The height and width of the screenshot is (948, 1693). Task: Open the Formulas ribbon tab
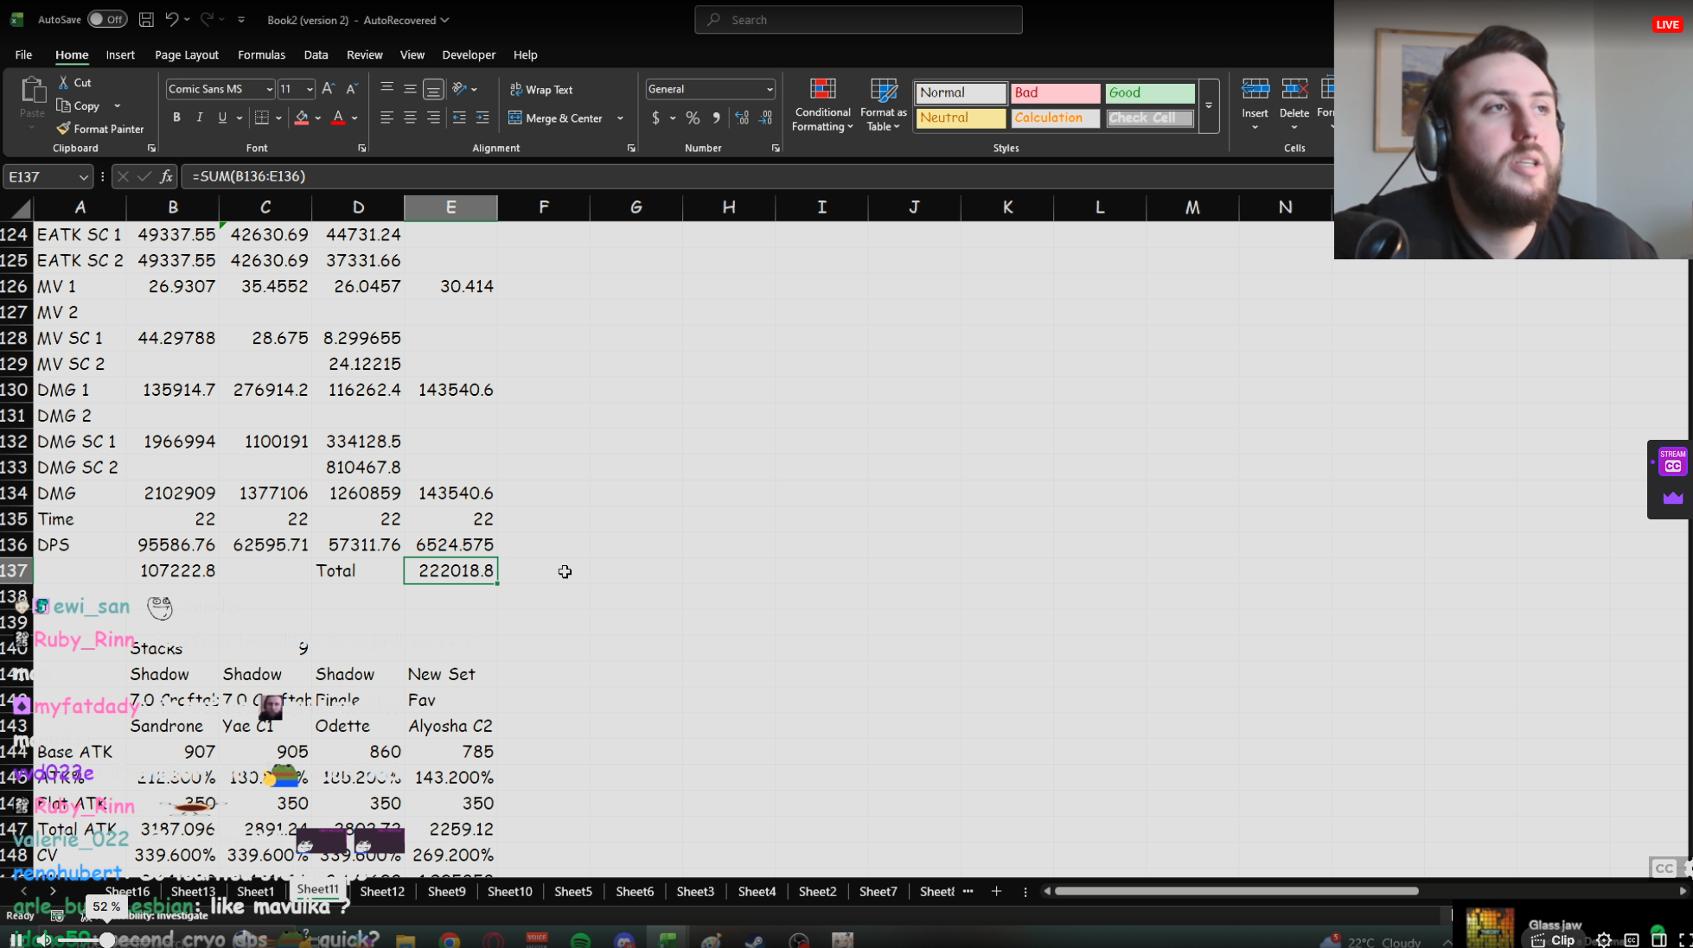point(261,54)
